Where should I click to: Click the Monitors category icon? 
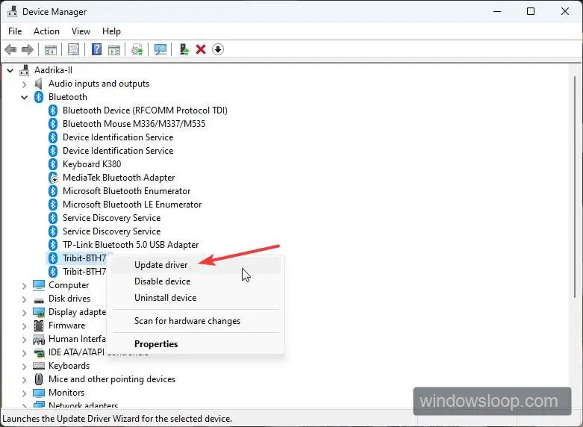click(39, 393)
